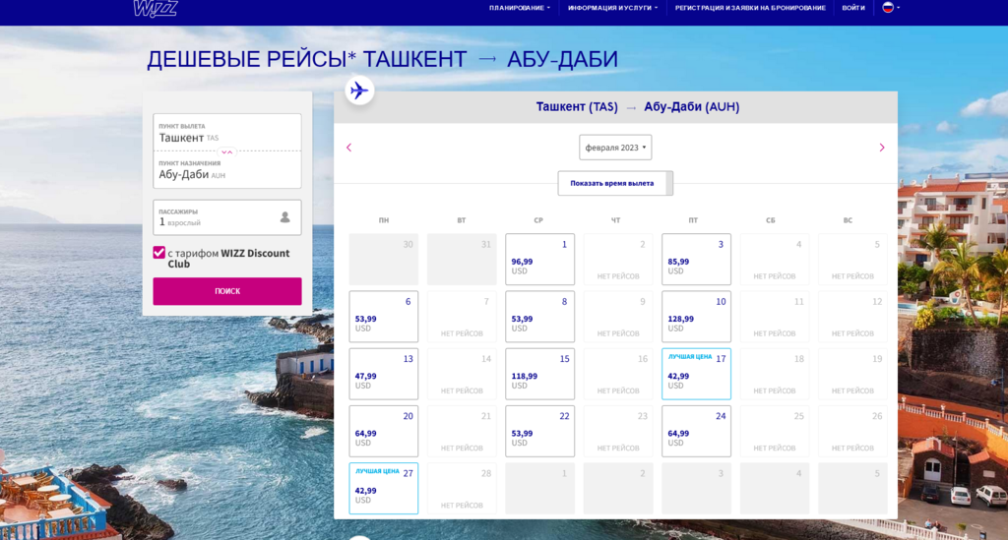Go to next month arrow
Screen dimensions: 1008x540
(x=882, y=148)
